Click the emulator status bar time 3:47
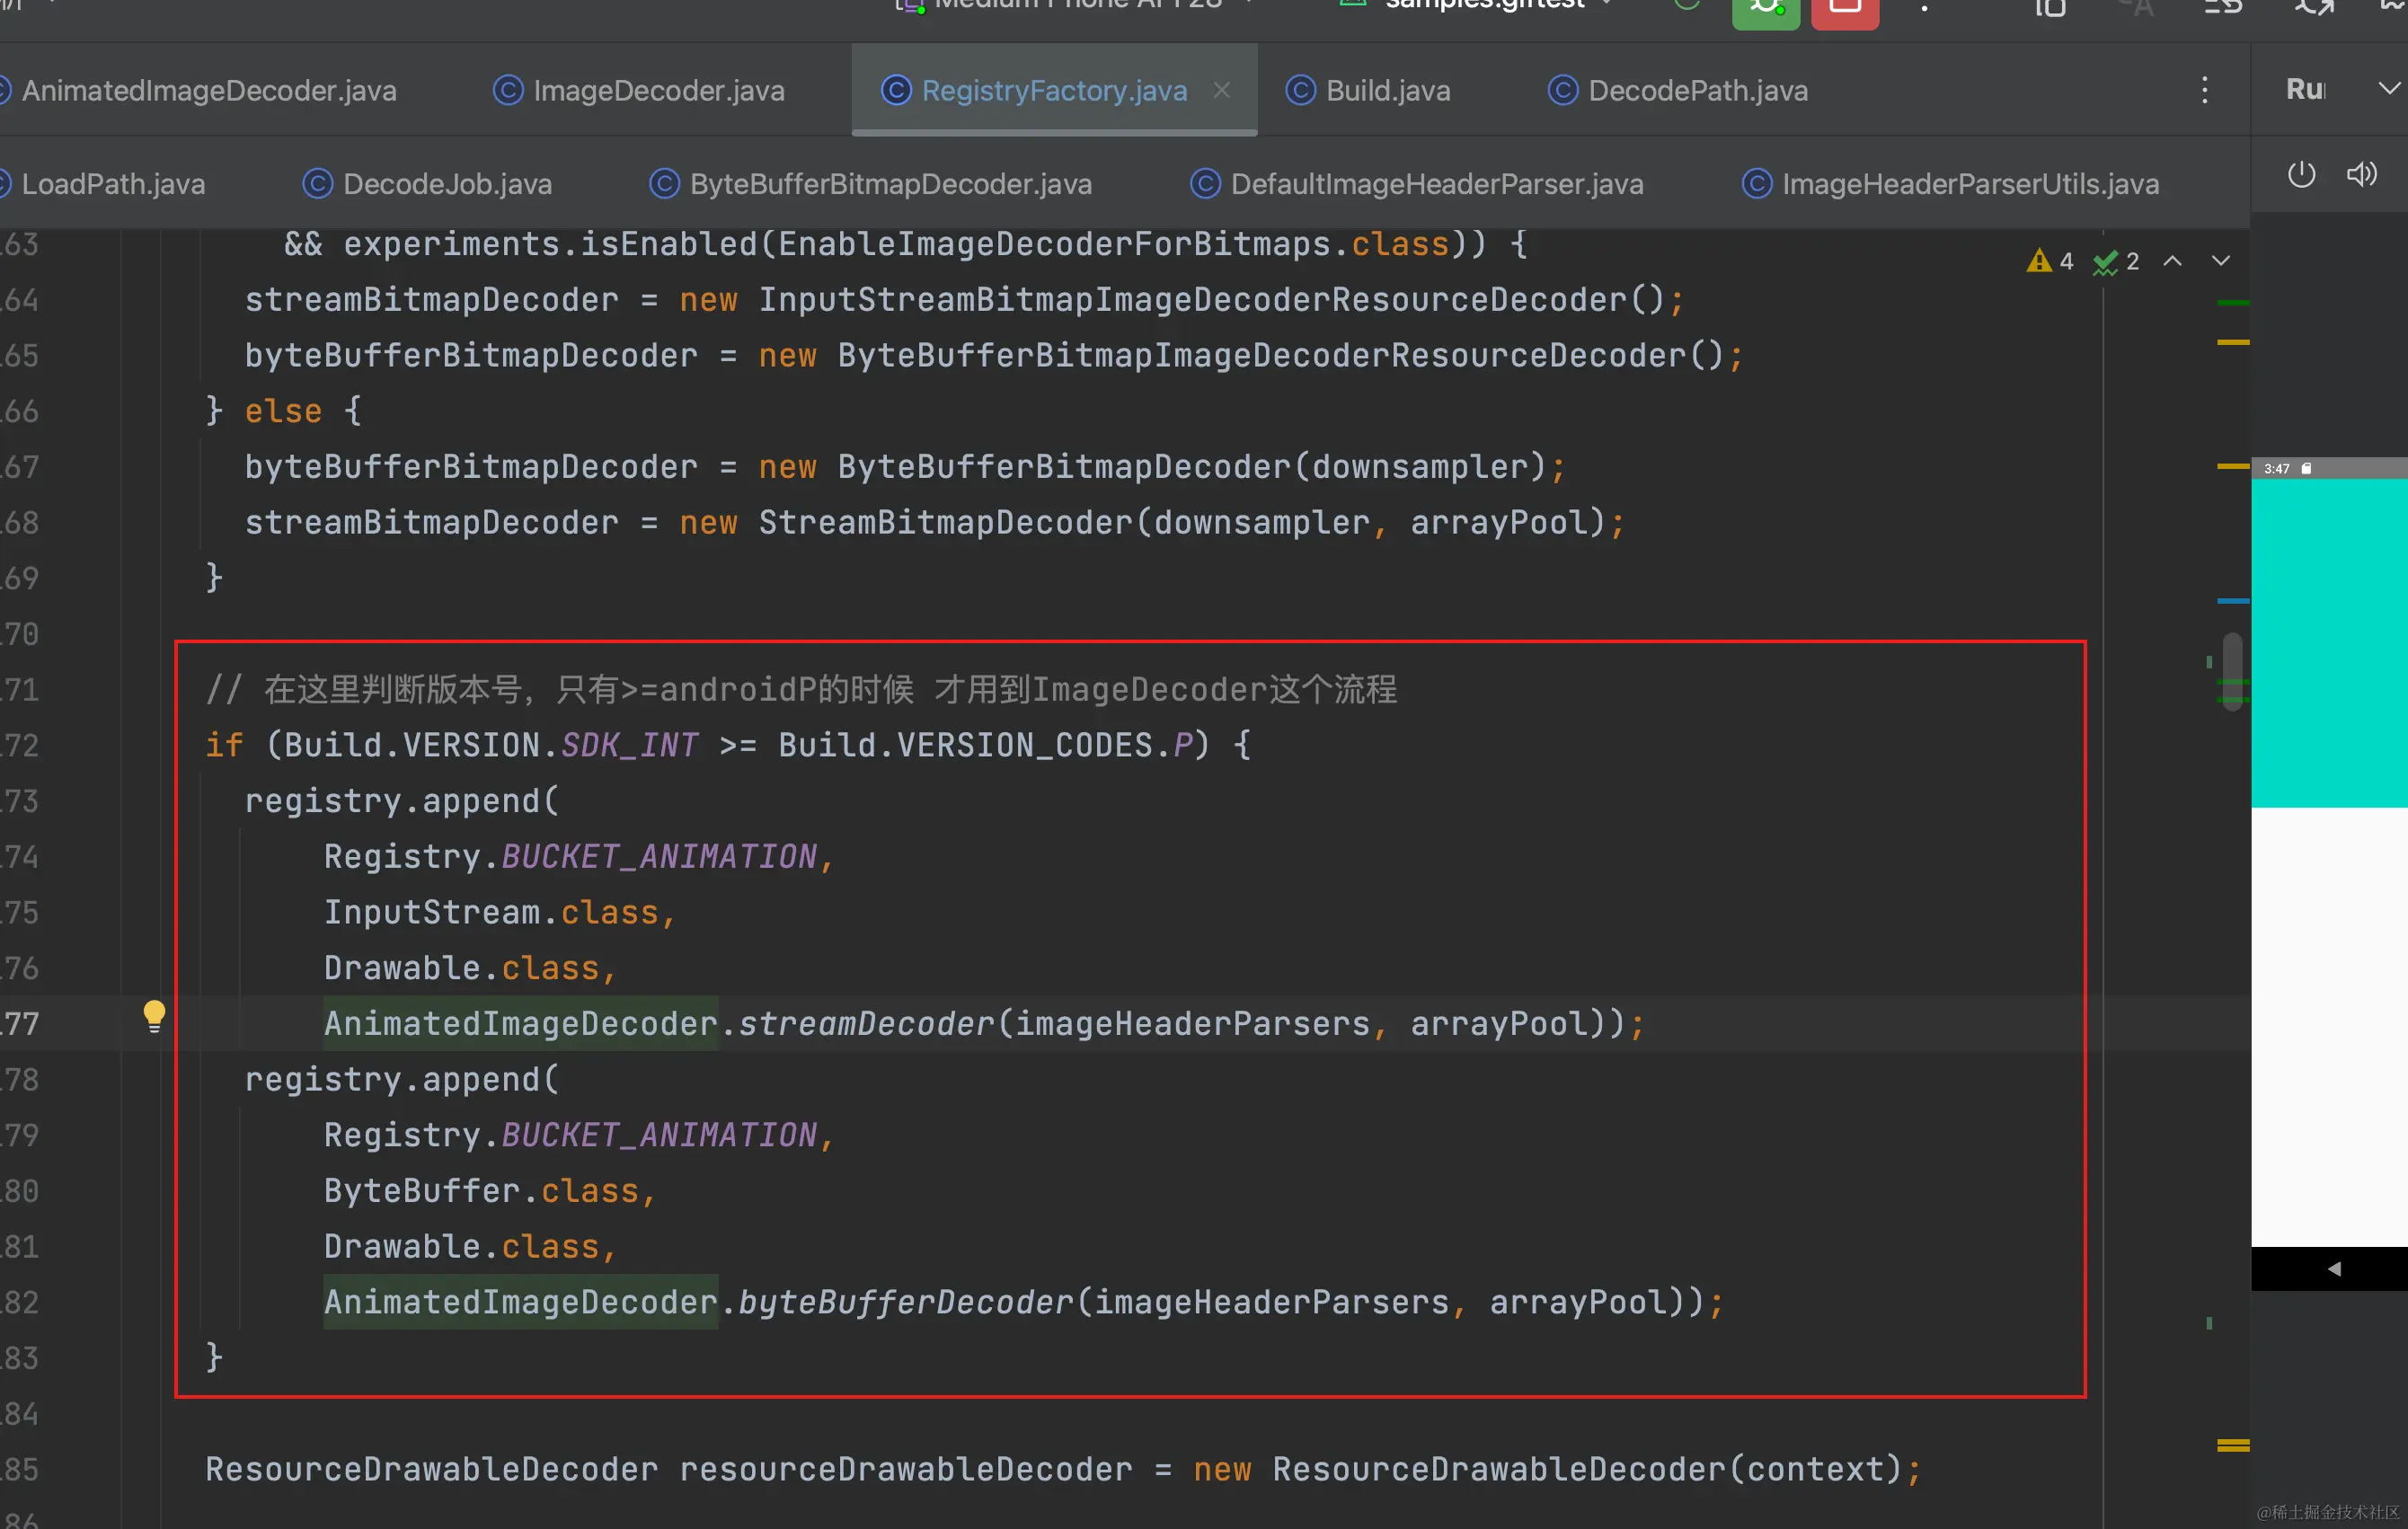Viewport: 2408px width, 1529px height. (2276, 468)
